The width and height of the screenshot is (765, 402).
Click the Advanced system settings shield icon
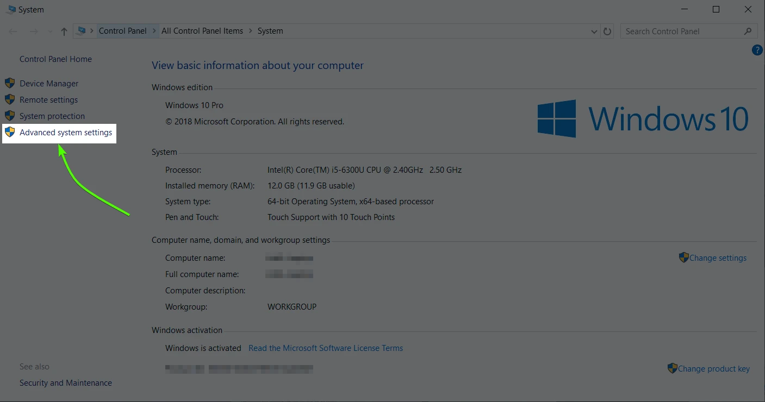9,132
